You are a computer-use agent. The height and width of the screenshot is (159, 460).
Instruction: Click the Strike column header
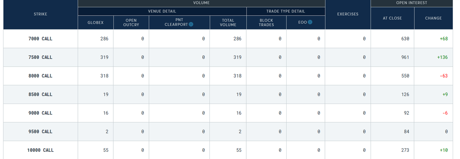(x=40, y=15)
